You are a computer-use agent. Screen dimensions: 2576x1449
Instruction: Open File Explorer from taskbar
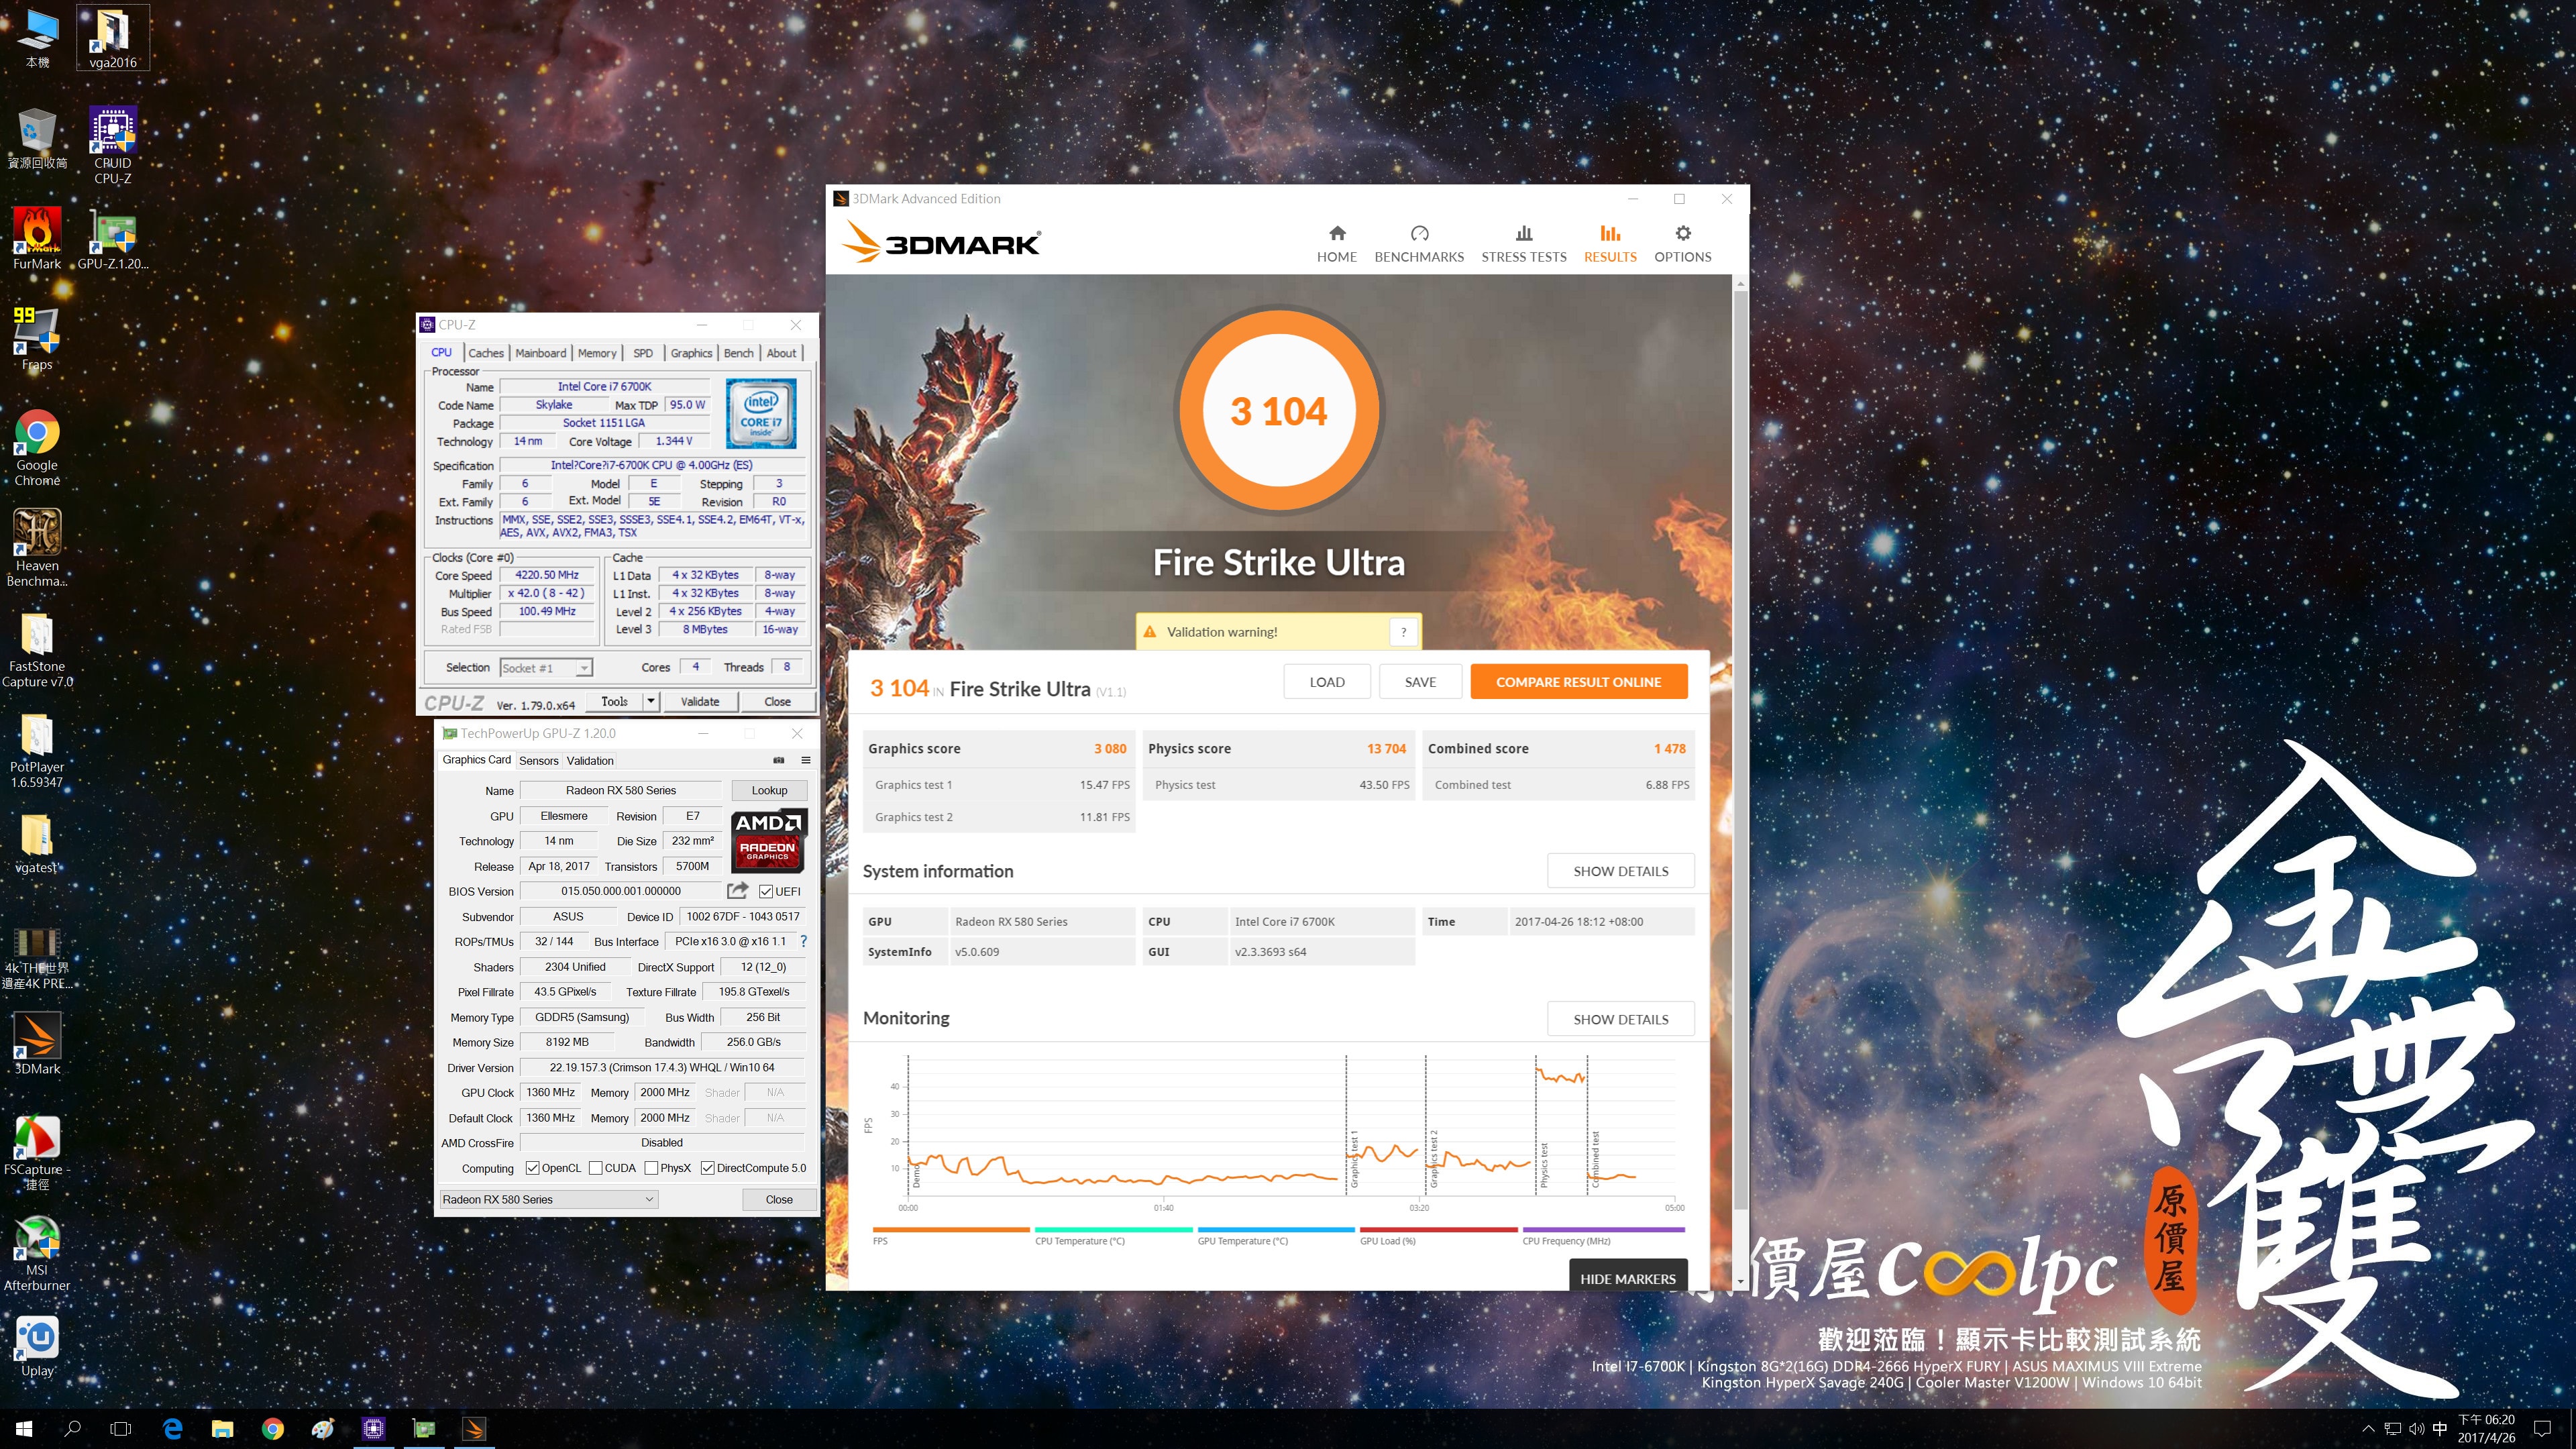222,1429
